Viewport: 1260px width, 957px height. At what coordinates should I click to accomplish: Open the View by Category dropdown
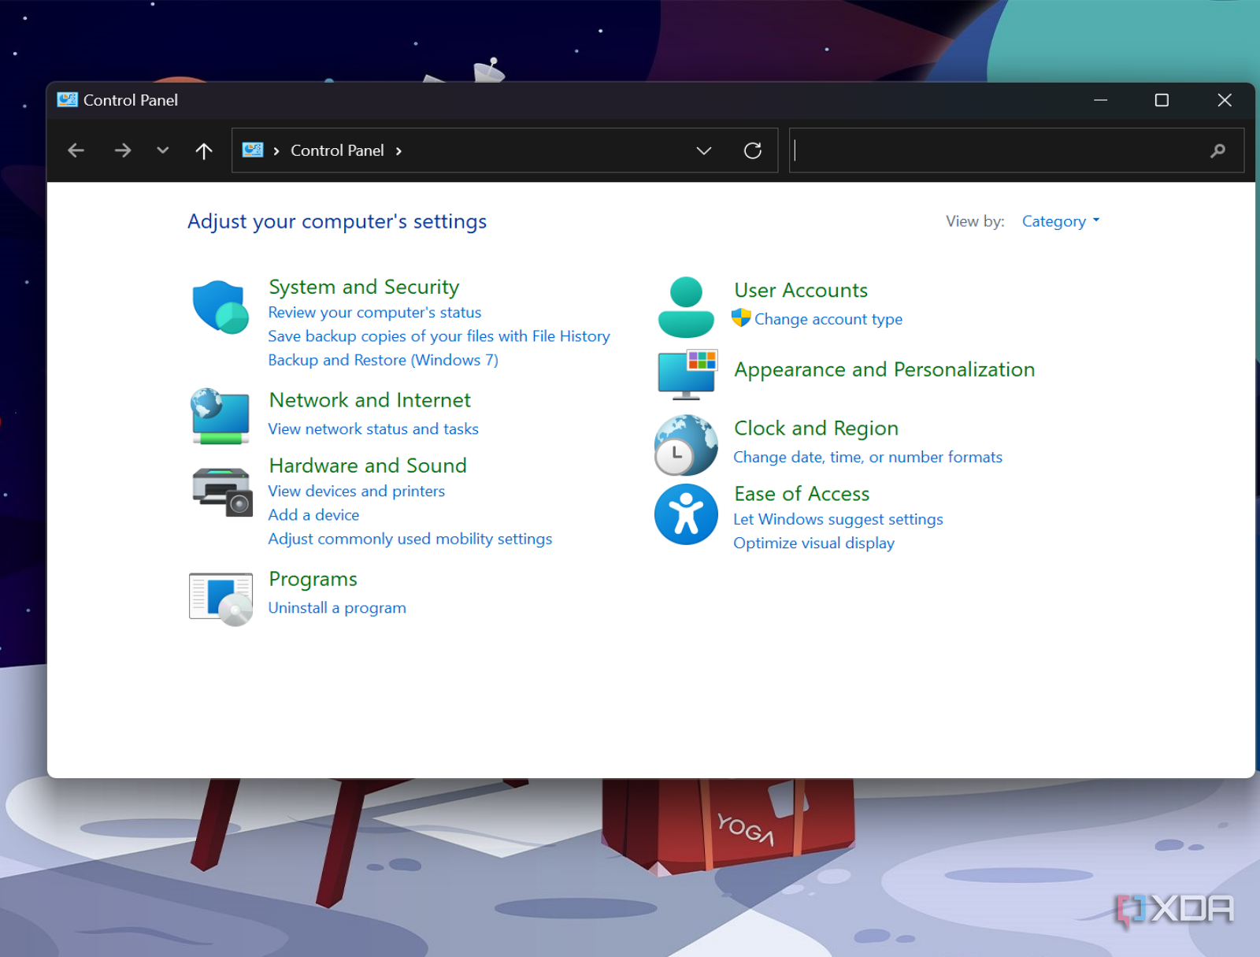(x=1060, y=221)
